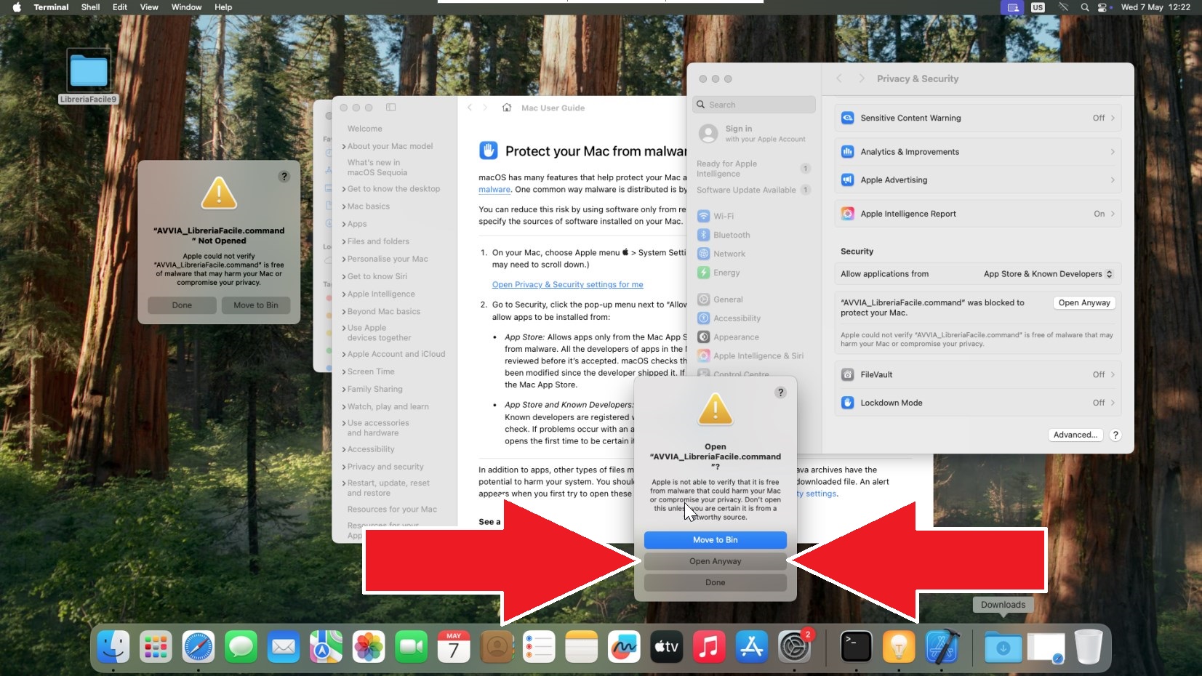Open the Window menu
1202x676 pixels.
(186, 7)
